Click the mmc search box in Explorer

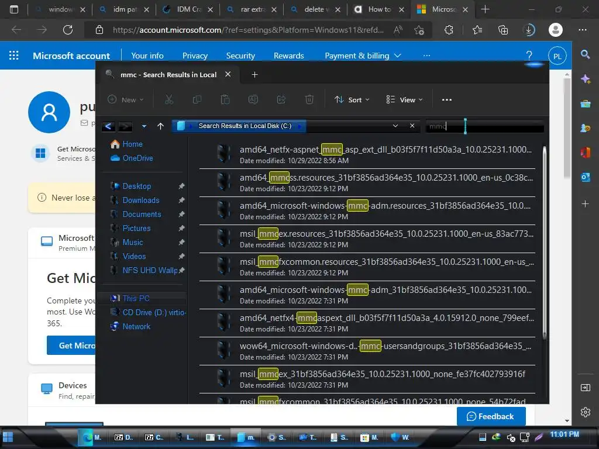tap(484, 126)
